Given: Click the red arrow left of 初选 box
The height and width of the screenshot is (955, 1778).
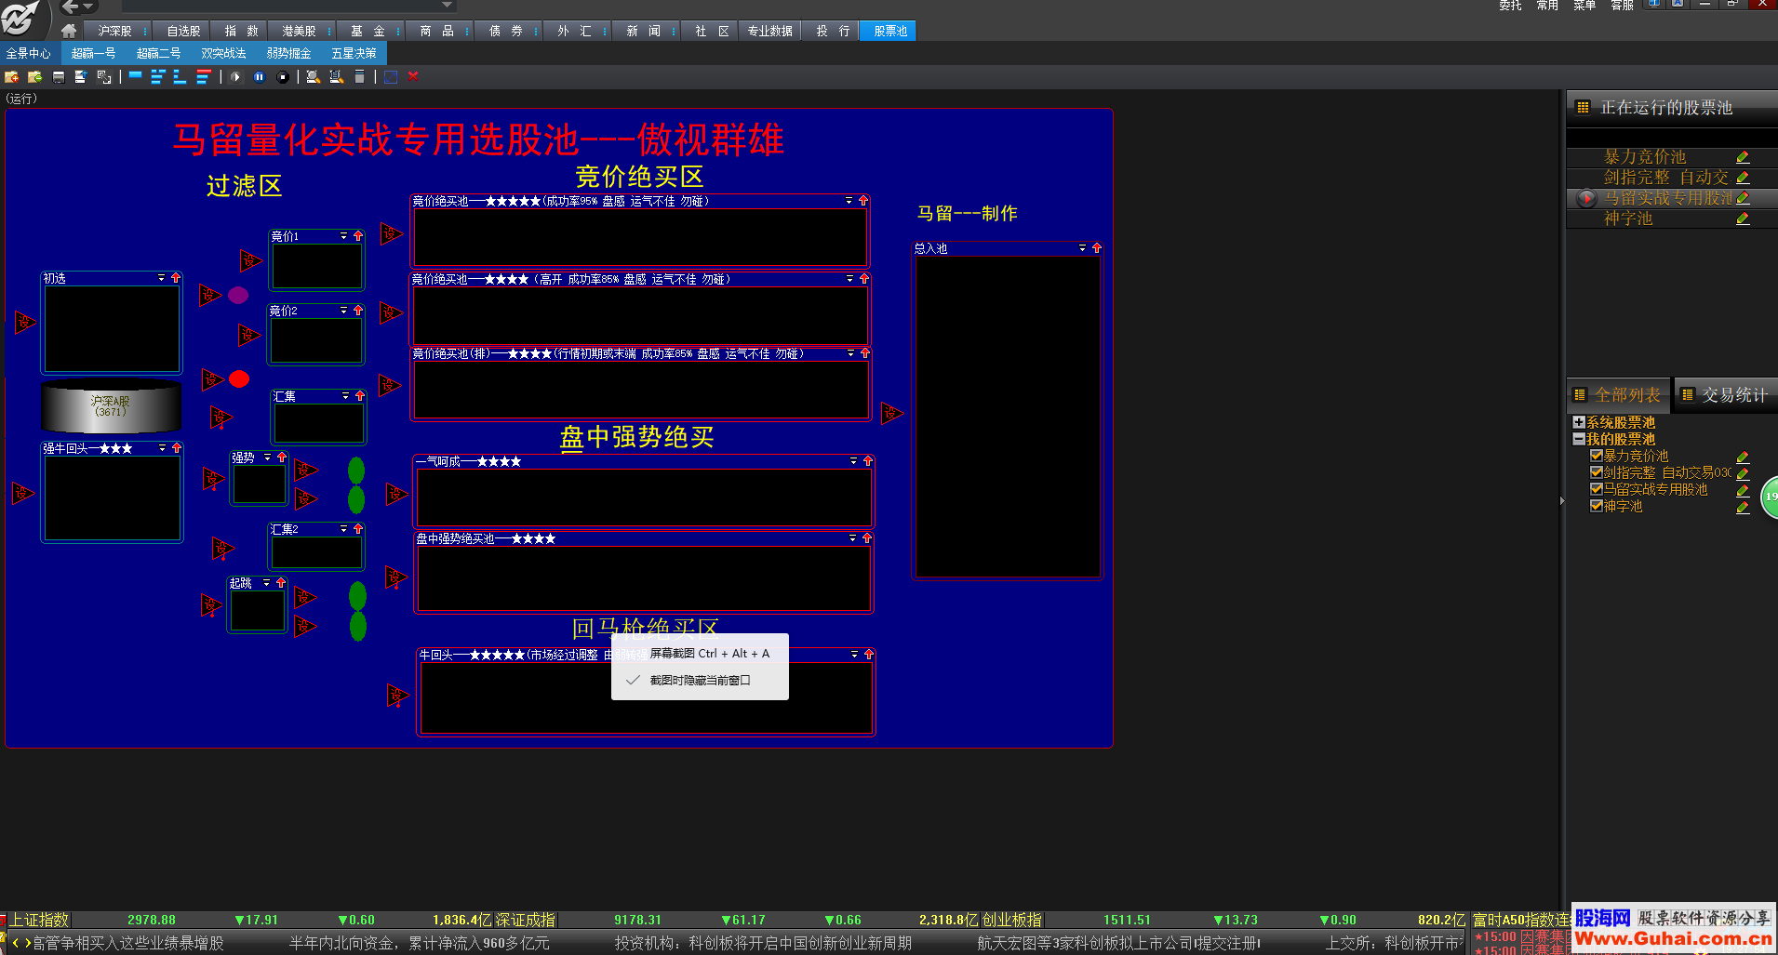Looking at the screenshot, I should (25, 323).
